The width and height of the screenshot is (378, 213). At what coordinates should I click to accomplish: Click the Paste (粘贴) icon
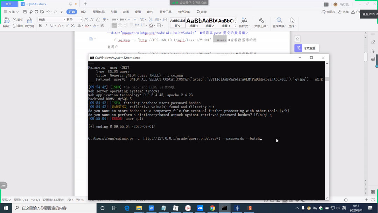pyautogui.click(x=6, y=21)
